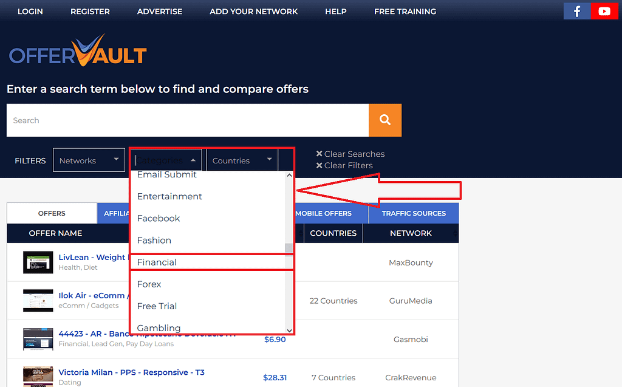Sort by OFFER NAME column header
Image resolution: width=622 pixels, height=387 pixels.
click(55, 233)
